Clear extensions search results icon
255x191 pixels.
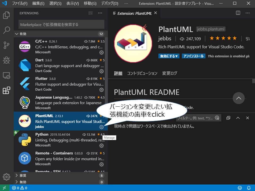[90, 13]
